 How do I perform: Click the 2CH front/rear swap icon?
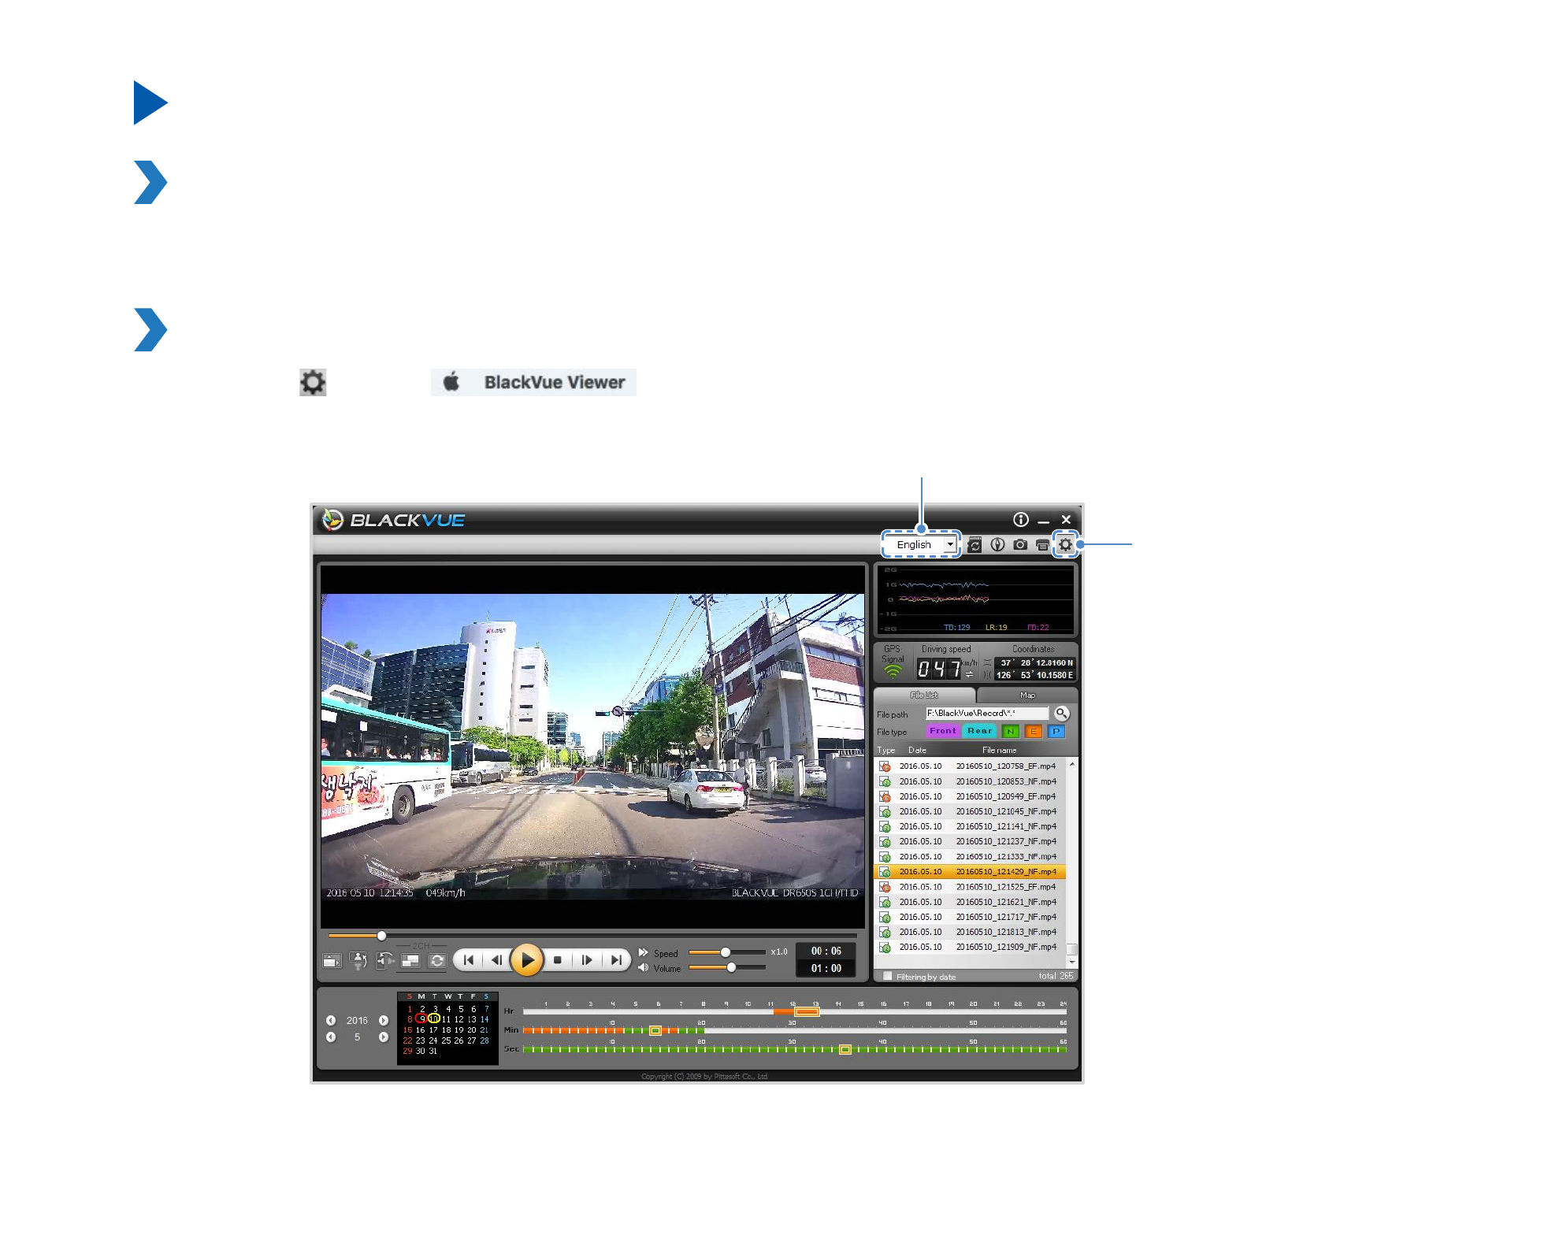click(x=437, y=961)
